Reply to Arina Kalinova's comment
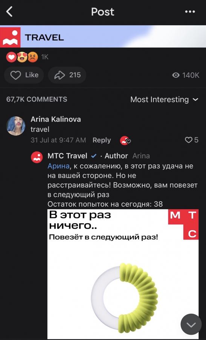Image resolution: width=206 pixels, height=340 pixels. [x=102, y=140]
